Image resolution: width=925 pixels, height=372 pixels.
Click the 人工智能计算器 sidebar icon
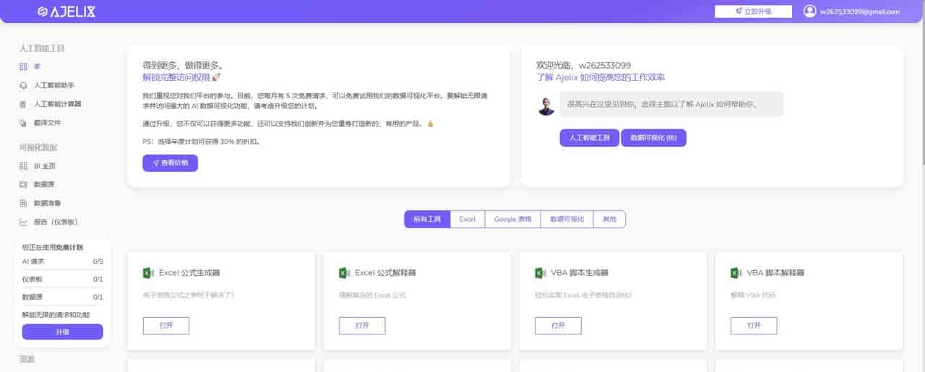[23, 104]
